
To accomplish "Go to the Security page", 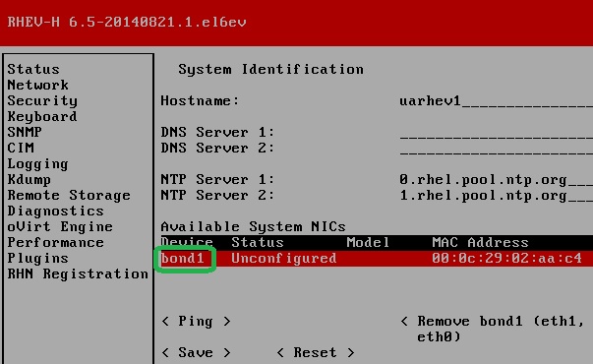I will tap(42, 101).
